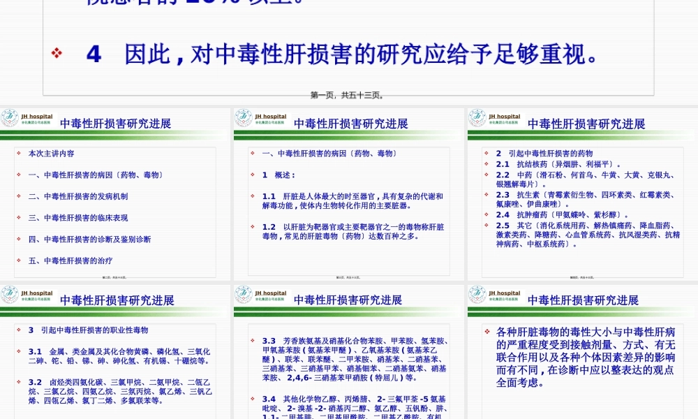Select the outline item 二、中毒性肝损害的发病机制
The height and width of the screenshot is (419, 698).
click(78, 196)
